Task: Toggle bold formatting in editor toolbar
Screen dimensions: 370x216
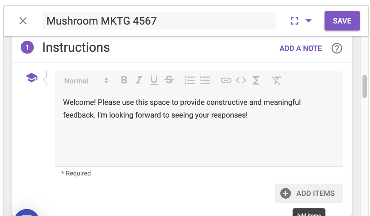Action: [124, 80]
